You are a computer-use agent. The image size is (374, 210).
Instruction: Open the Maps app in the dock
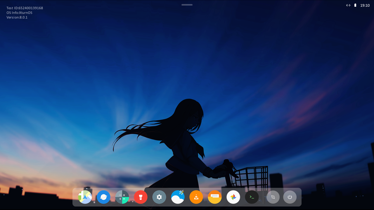(x=85, y=197)
